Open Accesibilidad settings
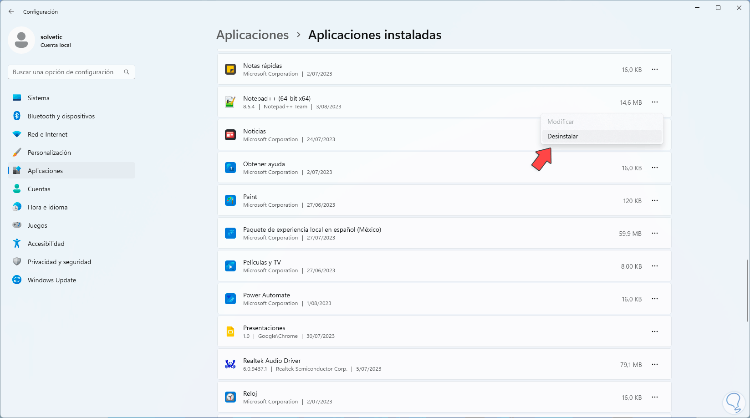This screenshot has height=418, width=750. point(71,244)
